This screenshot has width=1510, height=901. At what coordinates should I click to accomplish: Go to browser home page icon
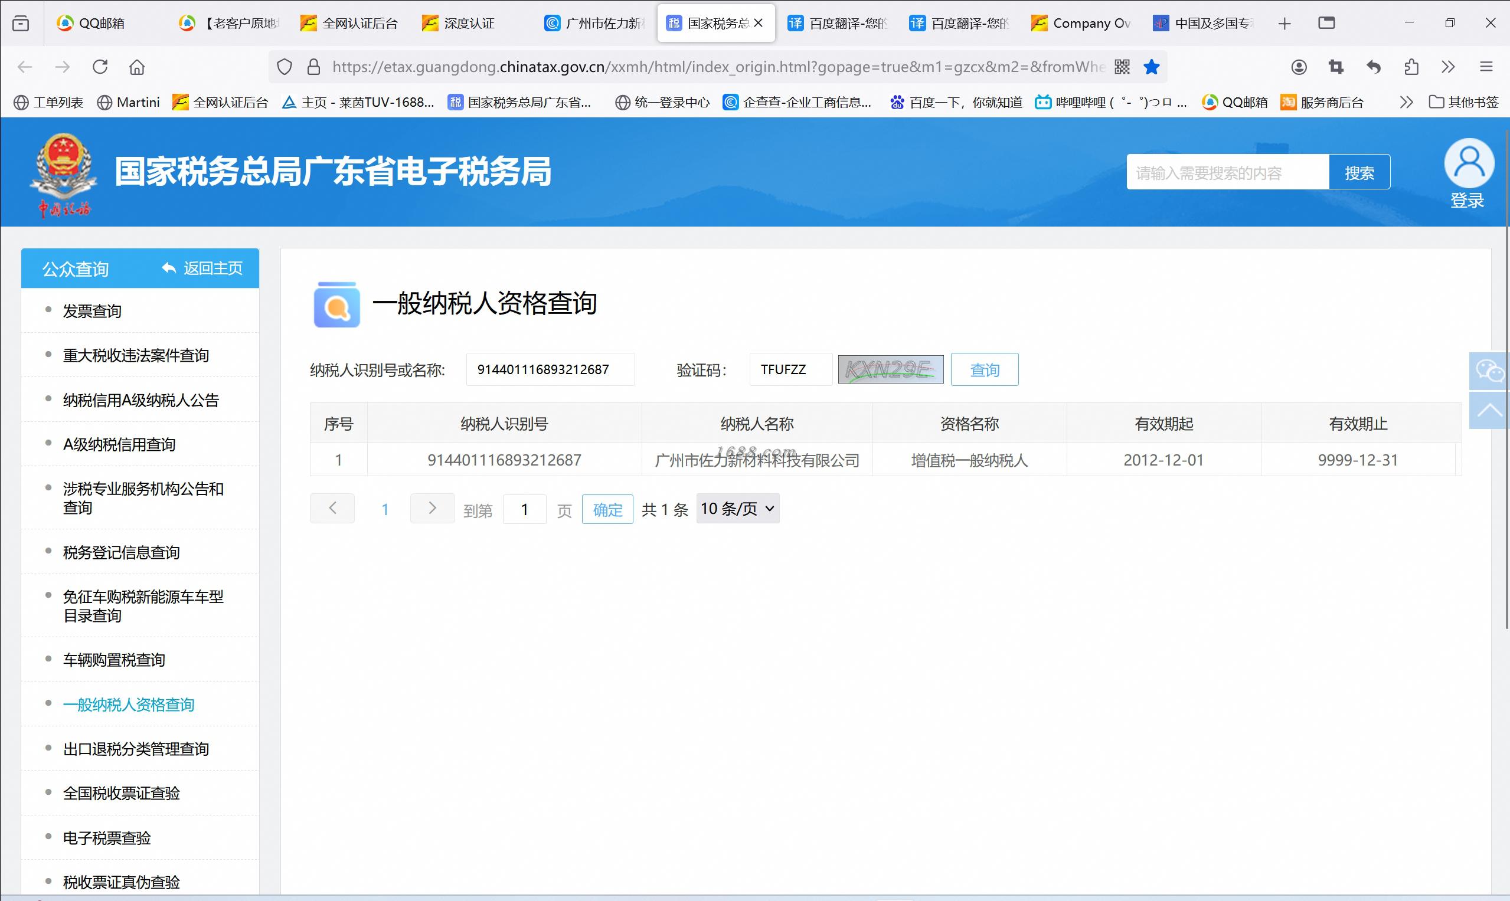click(x=138, y=67)
